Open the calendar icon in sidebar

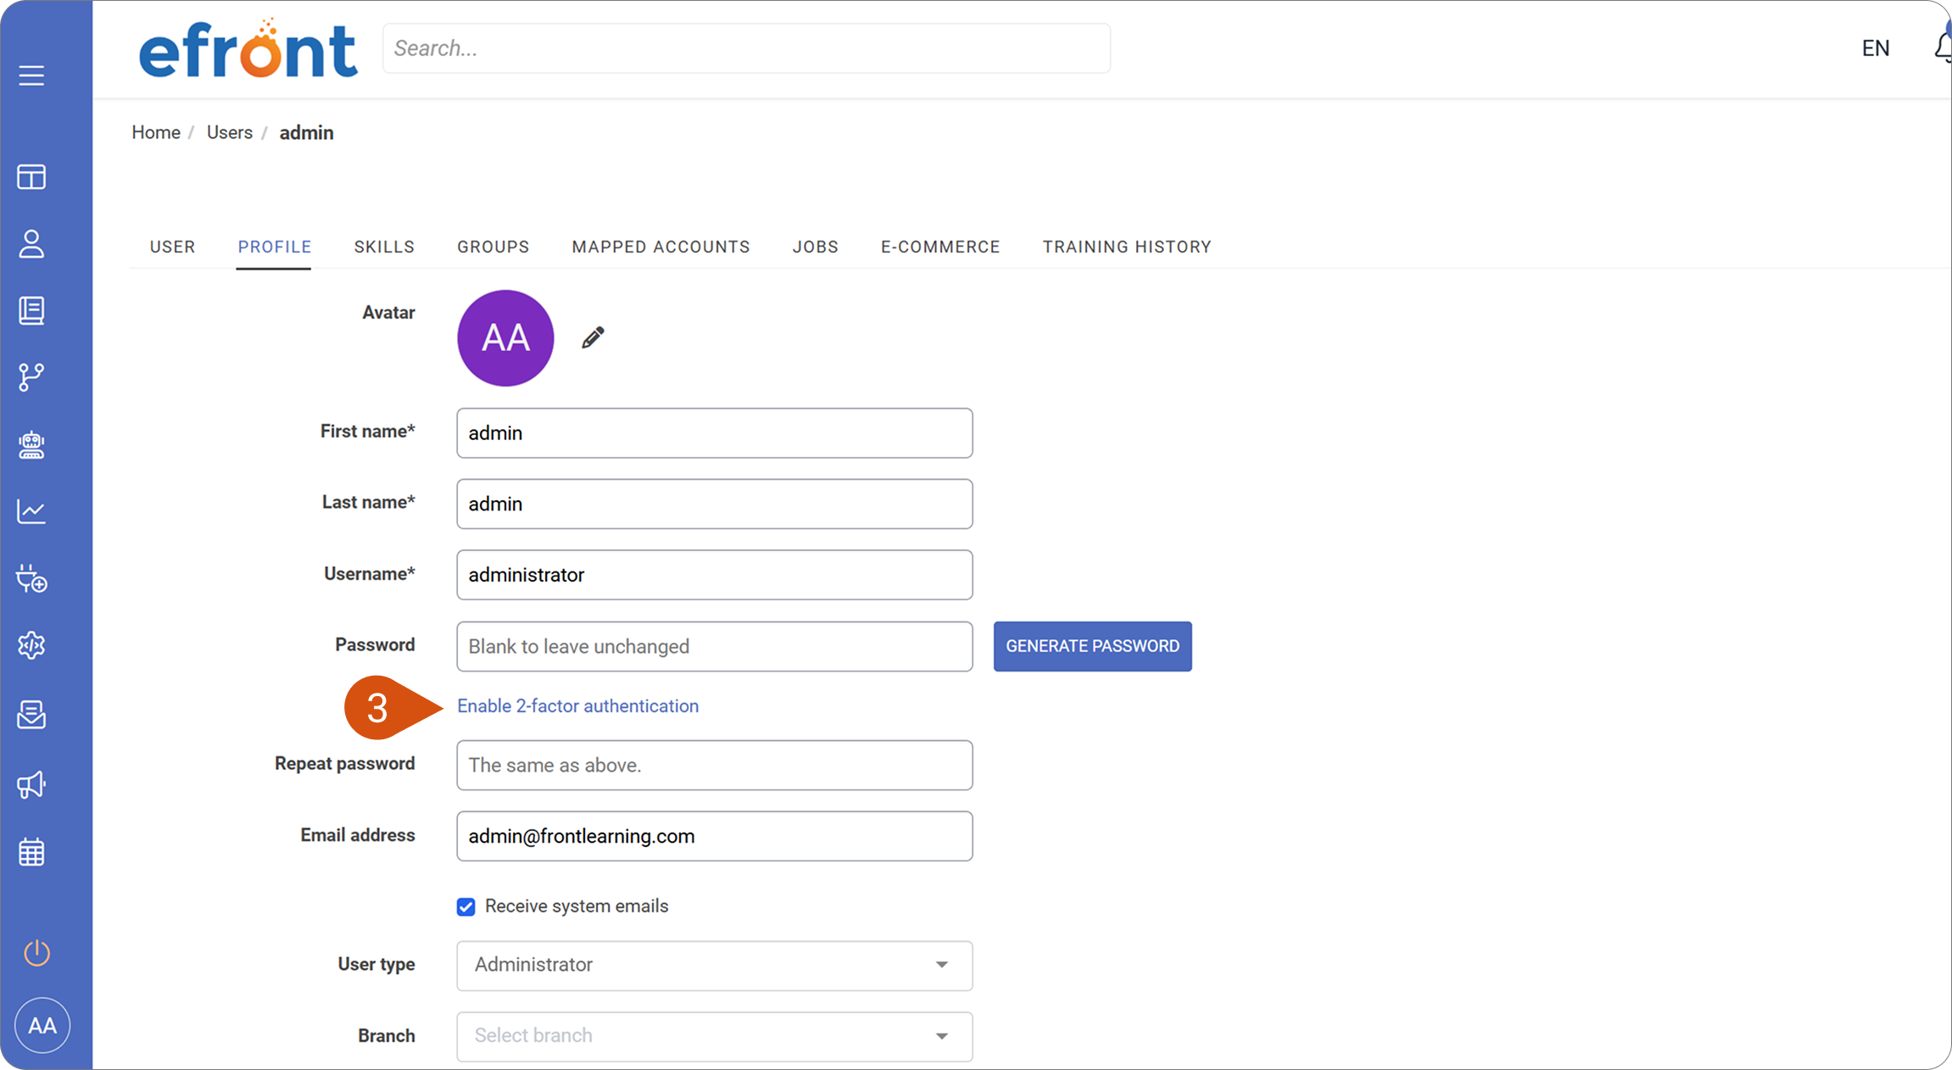point(31,852)
